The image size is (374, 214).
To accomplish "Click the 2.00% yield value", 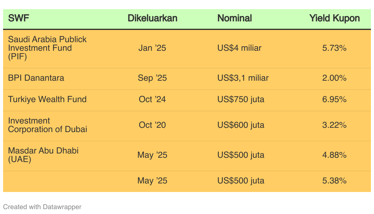I will tap(334, 78).
